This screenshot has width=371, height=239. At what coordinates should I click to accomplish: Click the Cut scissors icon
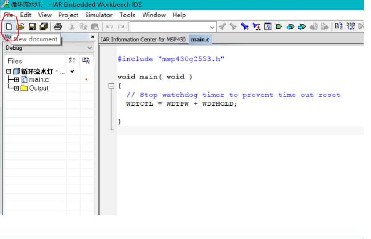pyautogui.click(x=72, y=26)
